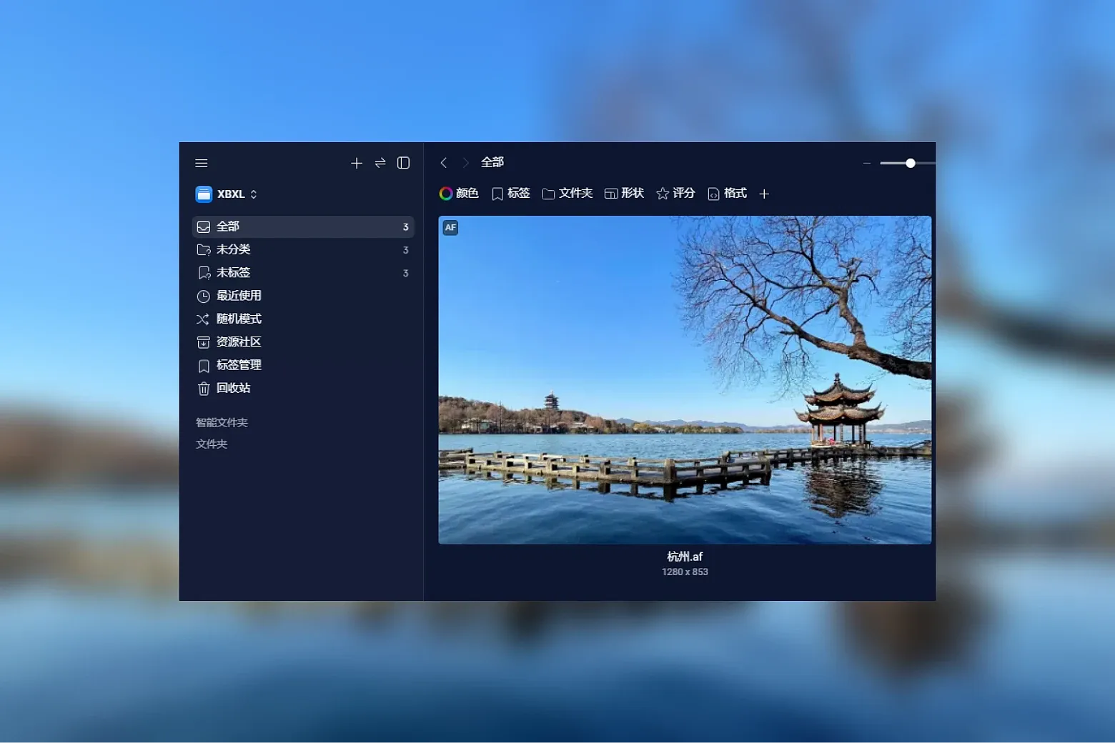Go back with the left arrow
The height and width of the screenshot is (743, 1115).
444,163
